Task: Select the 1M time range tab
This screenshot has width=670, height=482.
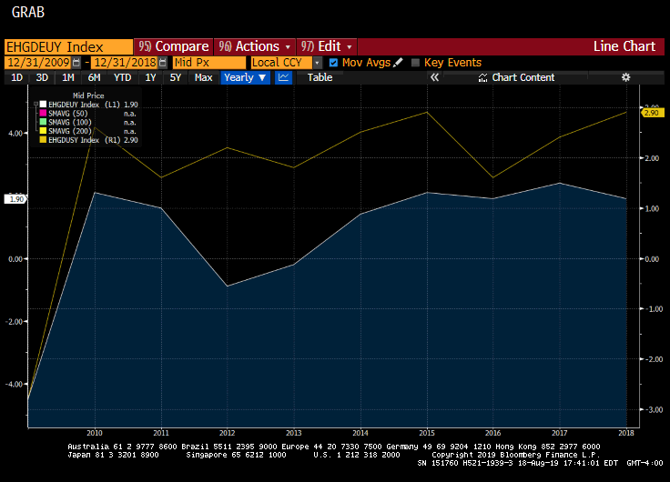Action: (x=68, y=77)
